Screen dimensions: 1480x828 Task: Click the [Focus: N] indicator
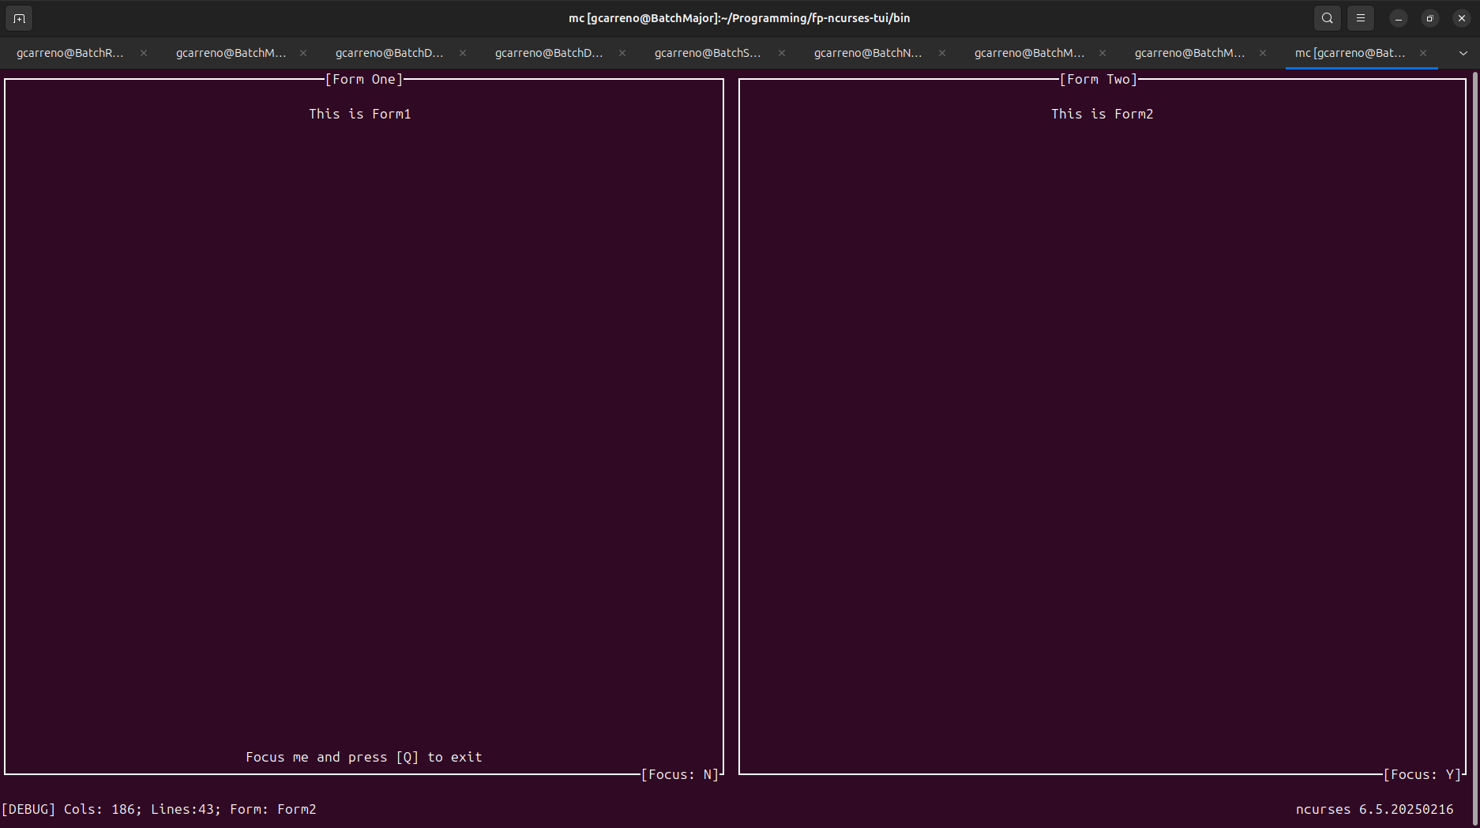(680, 774)
